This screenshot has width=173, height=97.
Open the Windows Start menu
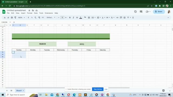pos(3,95)
